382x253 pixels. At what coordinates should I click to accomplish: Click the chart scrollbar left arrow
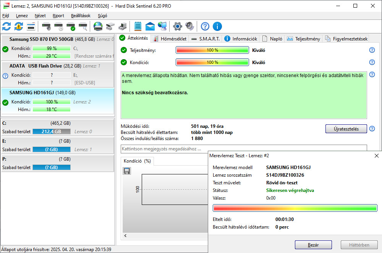[x=125, y=235]
